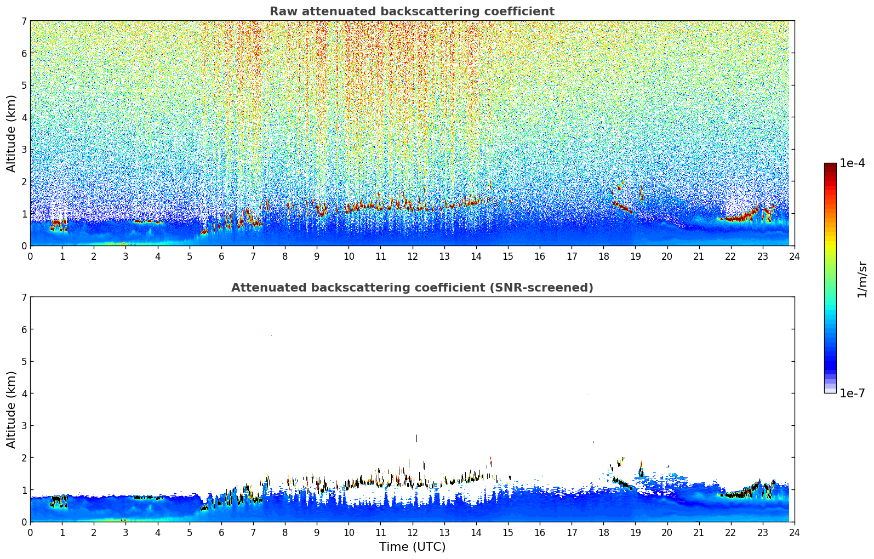The height and width of the screenshot is (559, 874).
Task: Click the '3' altitude tick on the upper plot
Action: click(24, 150)
